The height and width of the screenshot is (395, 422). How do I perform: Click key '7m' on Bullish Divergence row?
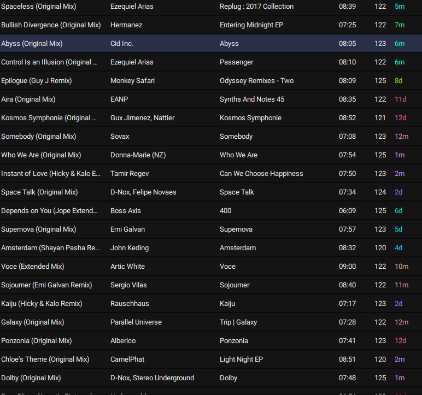400,25
